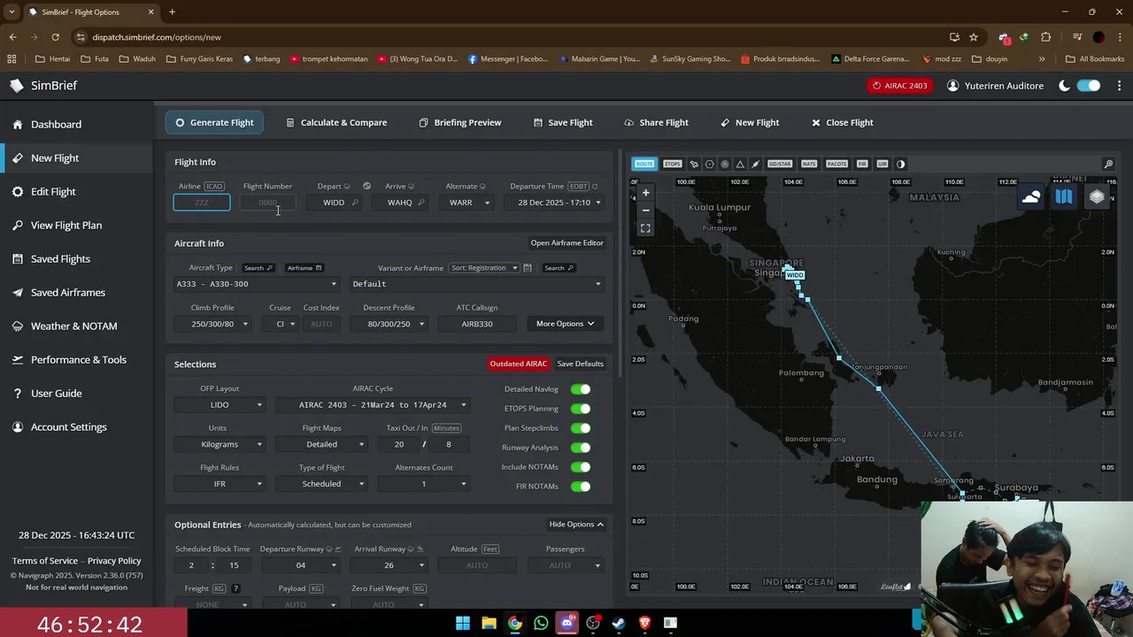Toggle the SID/STAR map overlay button
This screenshot has width=1133, height=637.
pos(780,164)
